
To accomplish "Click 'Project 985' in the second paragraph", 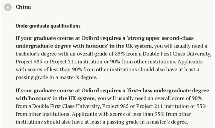I will pos(115,106).
